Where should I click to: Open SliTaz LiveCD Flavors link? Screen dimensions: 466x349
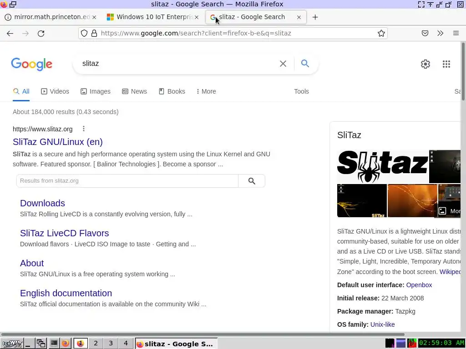pos(65,233)
